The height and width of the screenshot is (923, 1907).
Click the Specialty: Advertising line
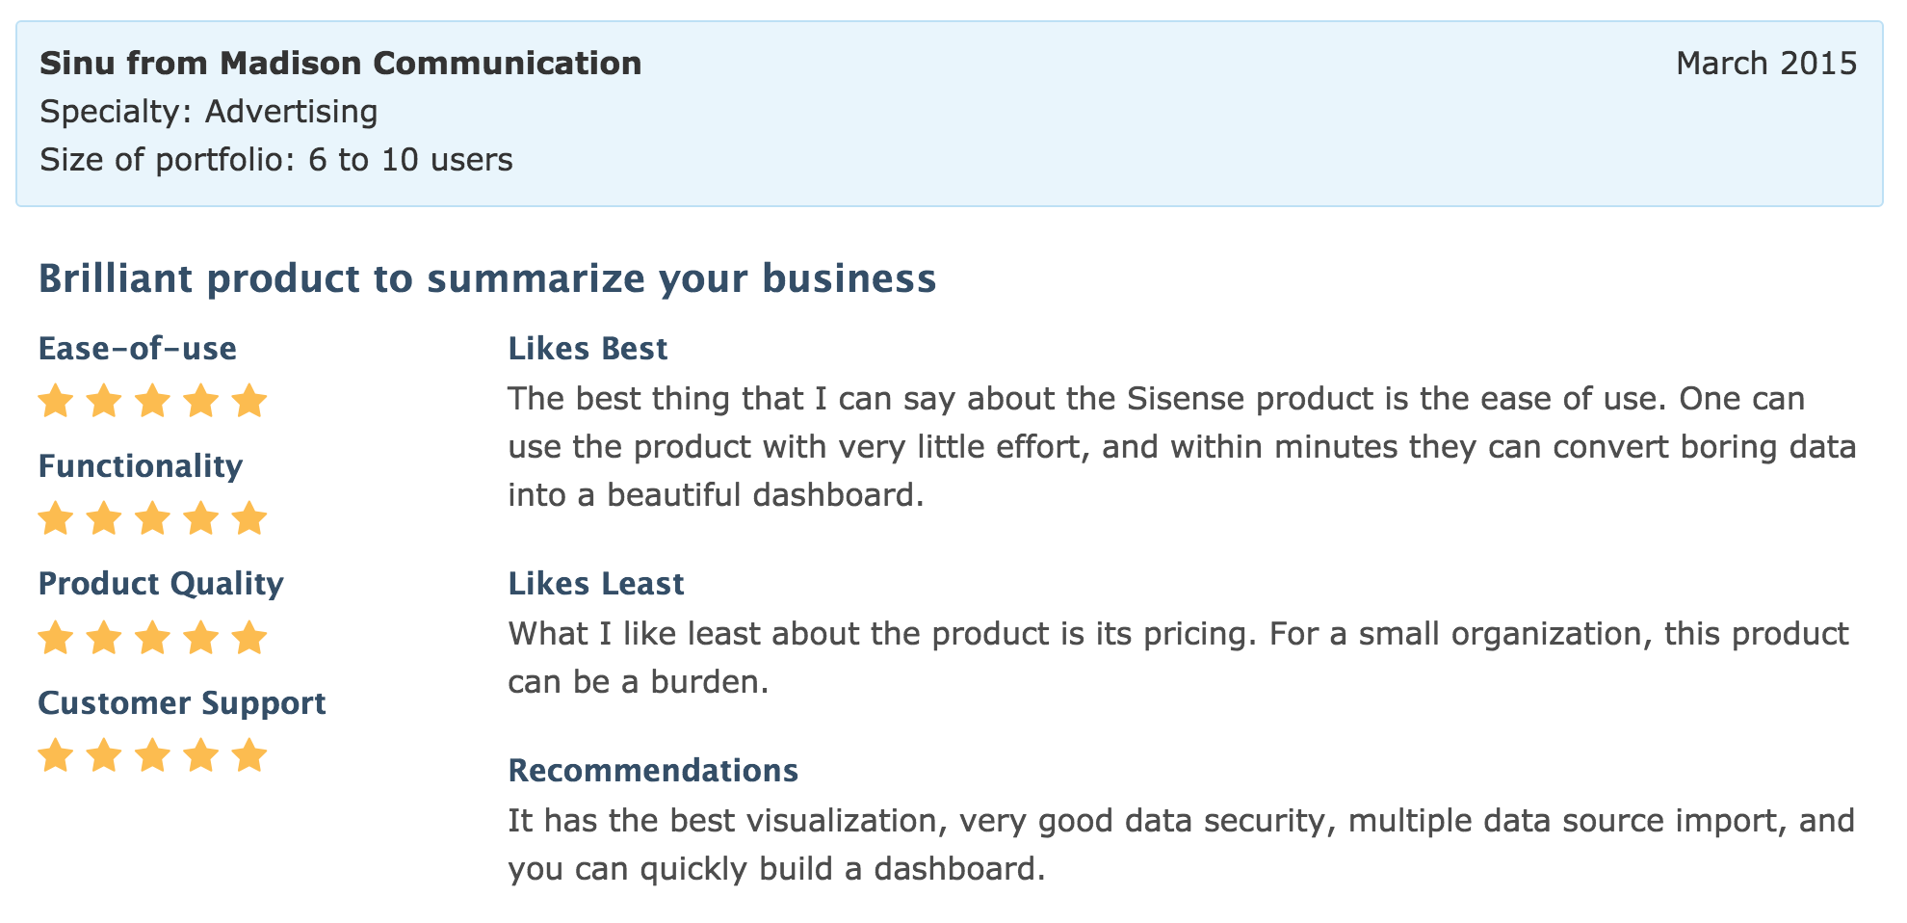(208, 112)
